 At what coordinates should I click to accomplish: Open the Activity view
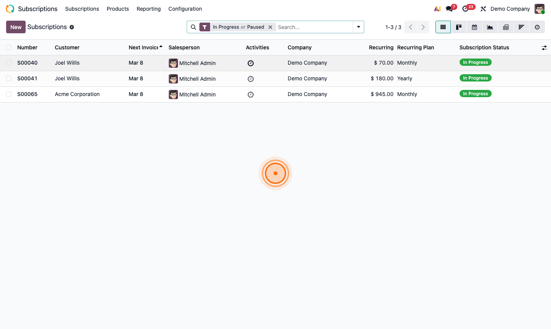click(537, 27)
